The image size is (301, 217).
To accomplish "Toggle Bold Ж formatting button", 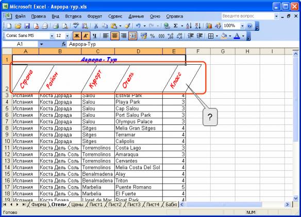I will pos(77,36).
